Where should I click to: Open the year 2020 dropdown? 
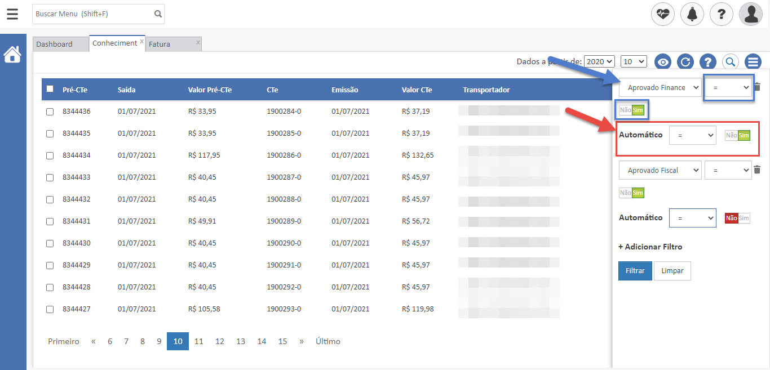point(599,61)
